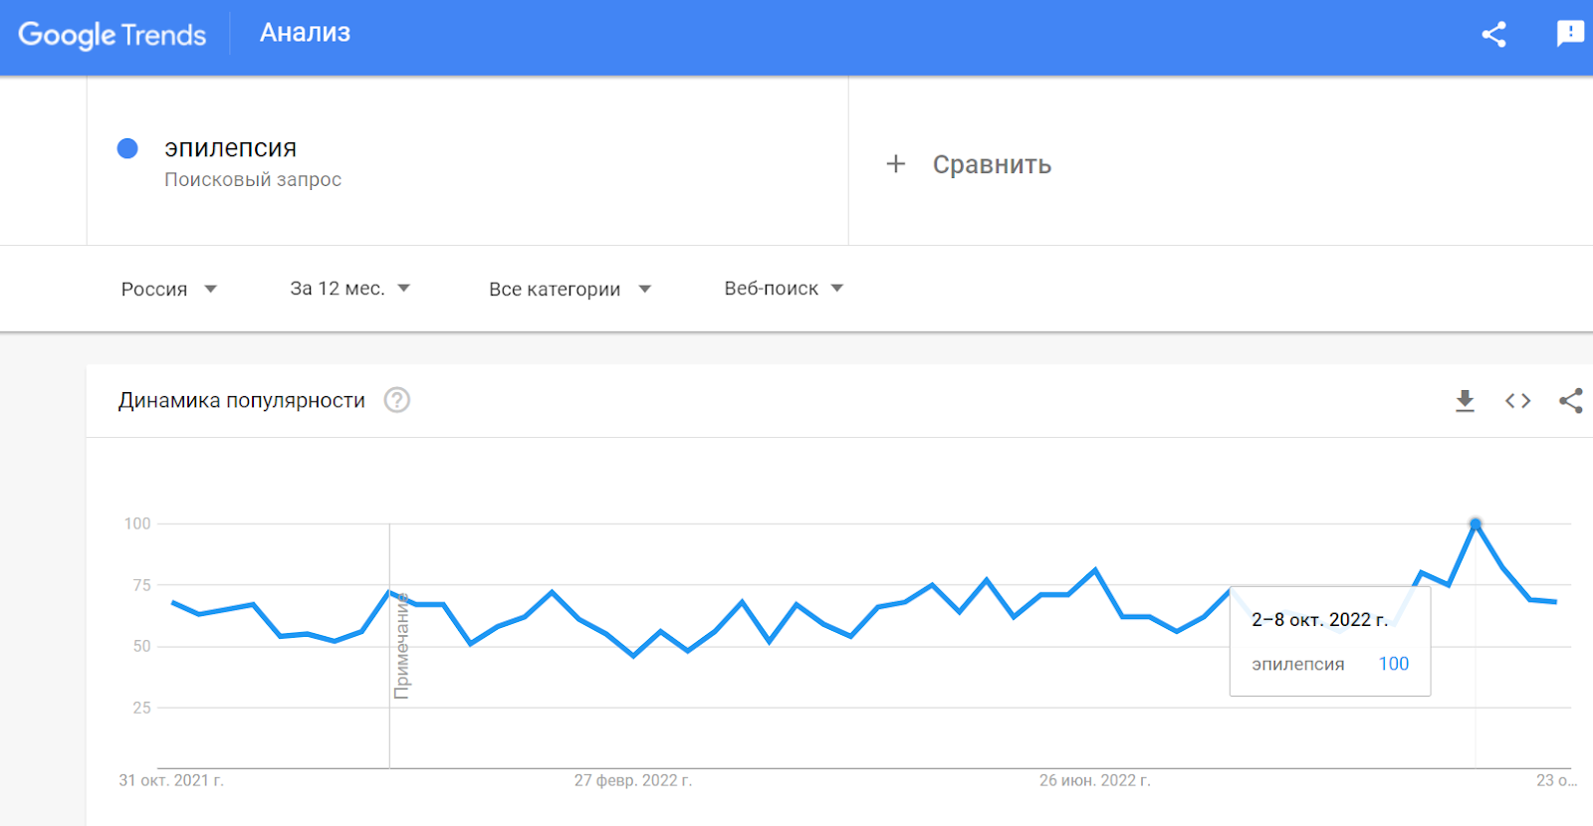Click the Примечание marker on chart
This screenshot has height=826, width=1593.
pos(402,646)
